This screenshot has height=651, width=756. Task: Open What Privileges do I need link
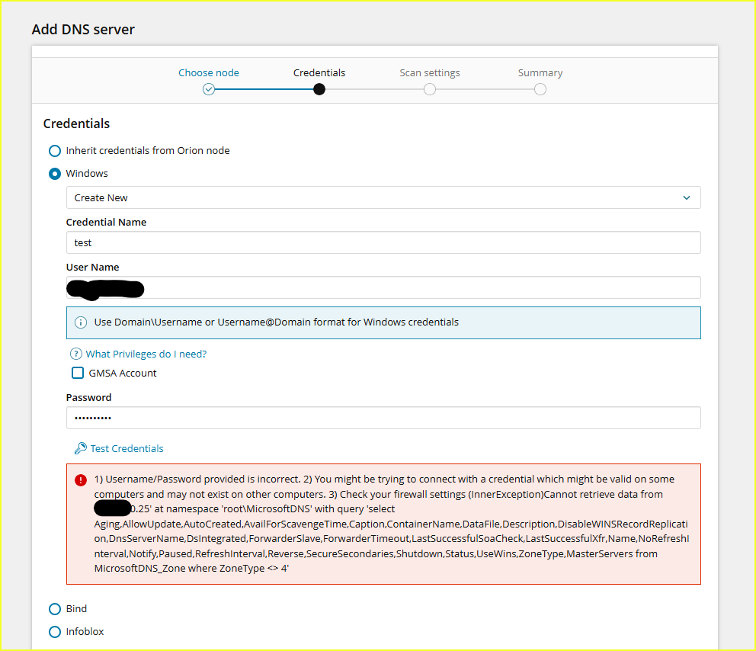146,354
